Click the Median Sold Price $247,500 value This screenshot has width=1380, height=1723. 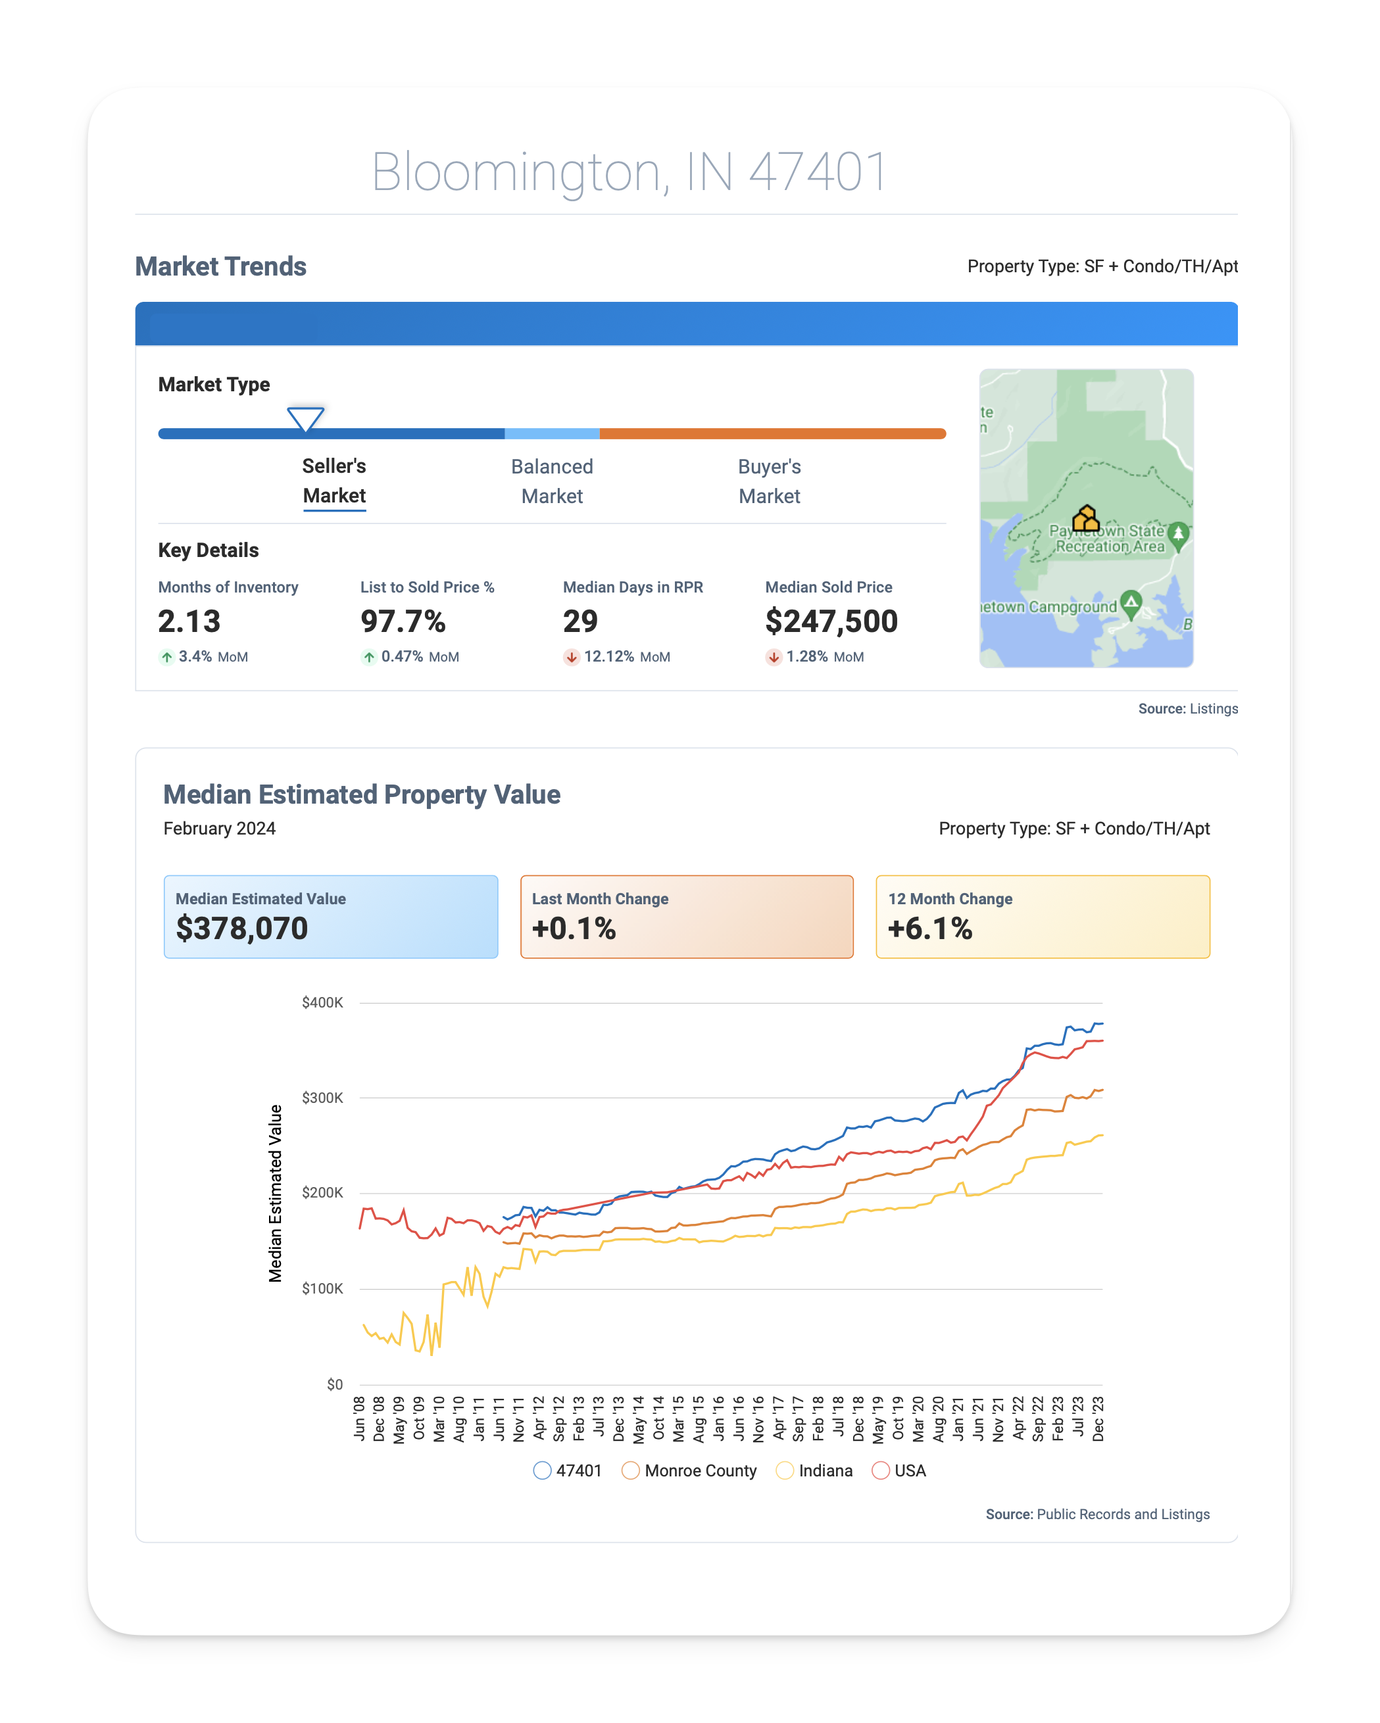point(831,621)
